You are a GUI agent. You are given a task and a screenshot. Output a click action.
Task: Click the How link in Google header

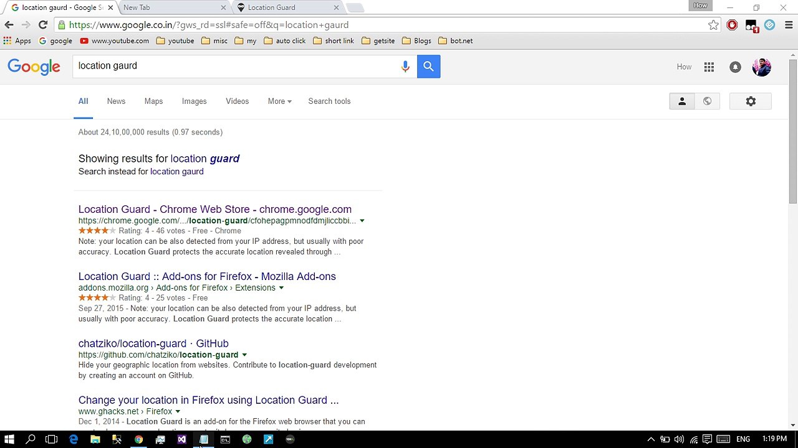coord(684,67)
